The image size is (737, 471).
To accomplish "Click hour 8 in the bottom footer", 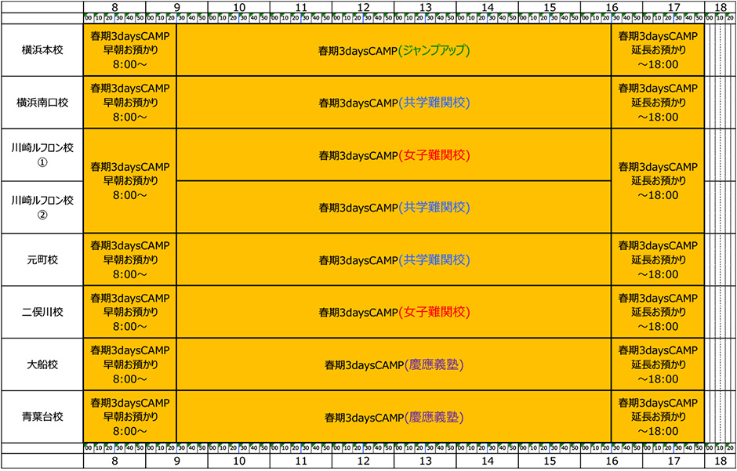I will click(x=114, y=461).
